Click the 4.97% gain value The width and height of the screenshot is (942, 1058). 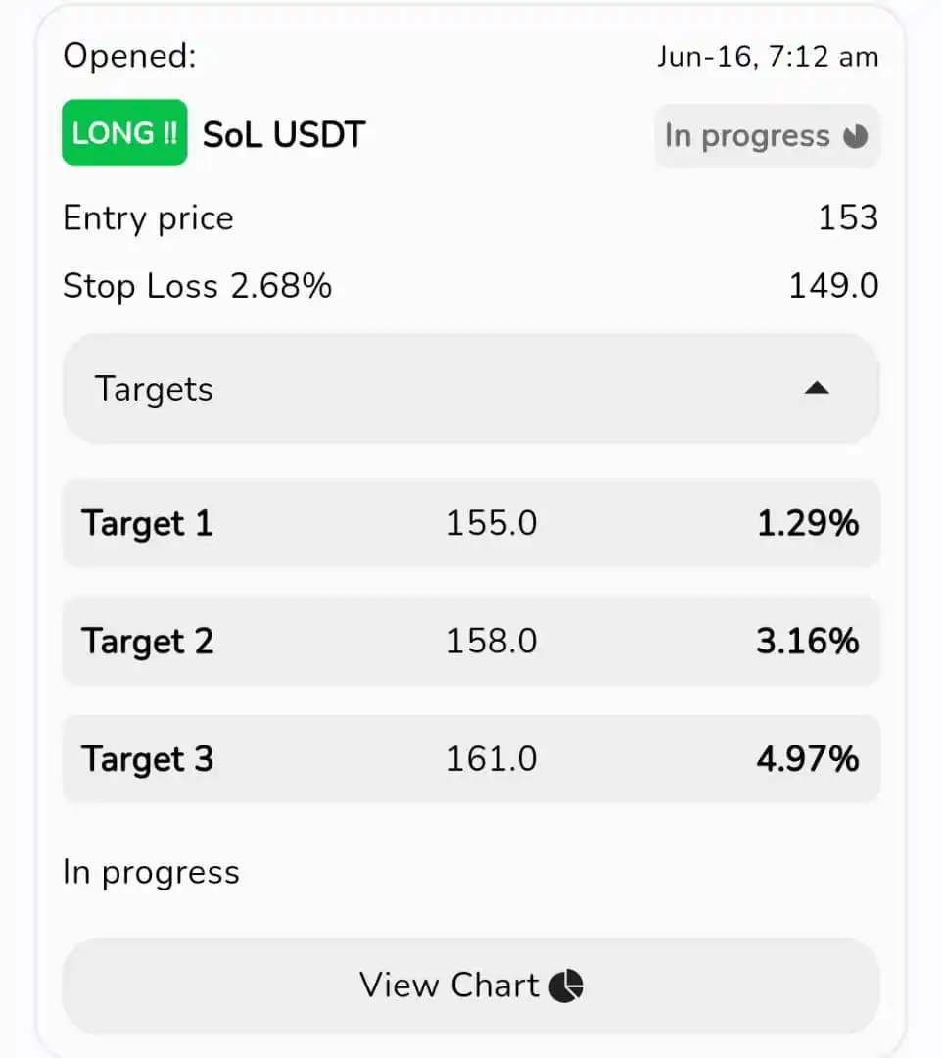click(x=808, y=759)
